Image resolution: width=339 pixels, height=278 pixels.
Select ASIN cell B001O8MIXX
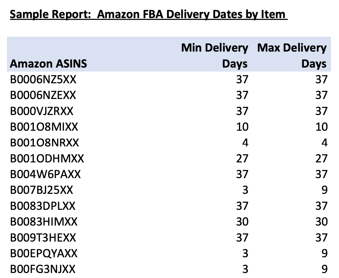tap(44, 127)
